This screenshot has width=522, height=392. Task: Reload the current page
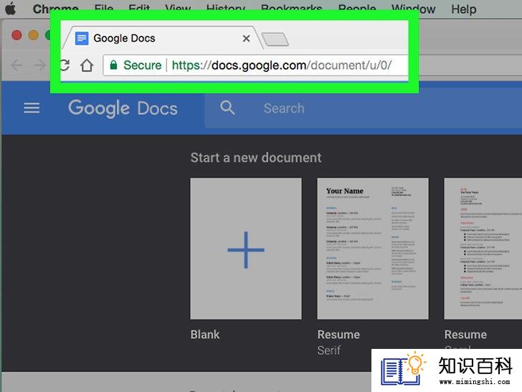click(65, 65)
